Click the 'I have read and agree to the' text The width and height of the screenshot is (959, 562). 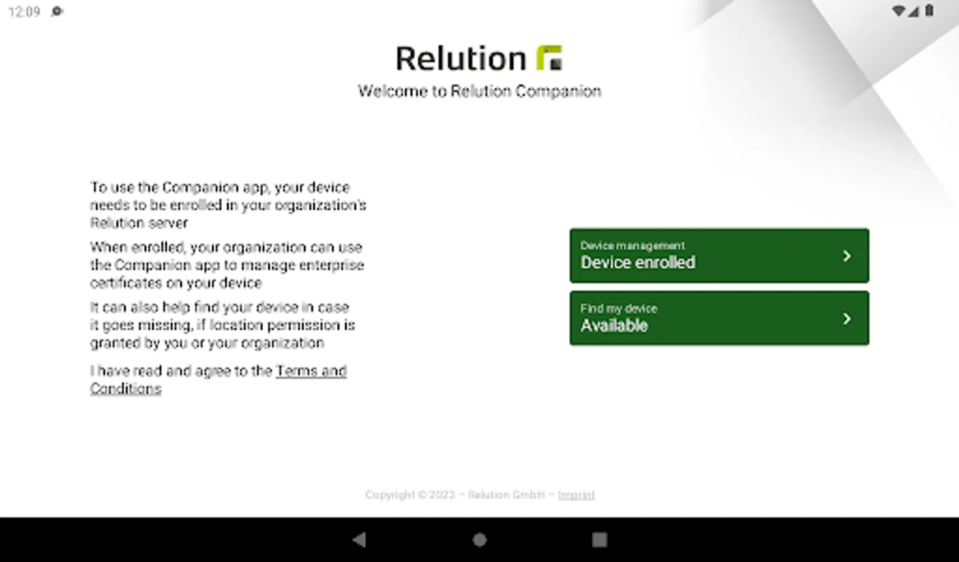pos(181,371)
